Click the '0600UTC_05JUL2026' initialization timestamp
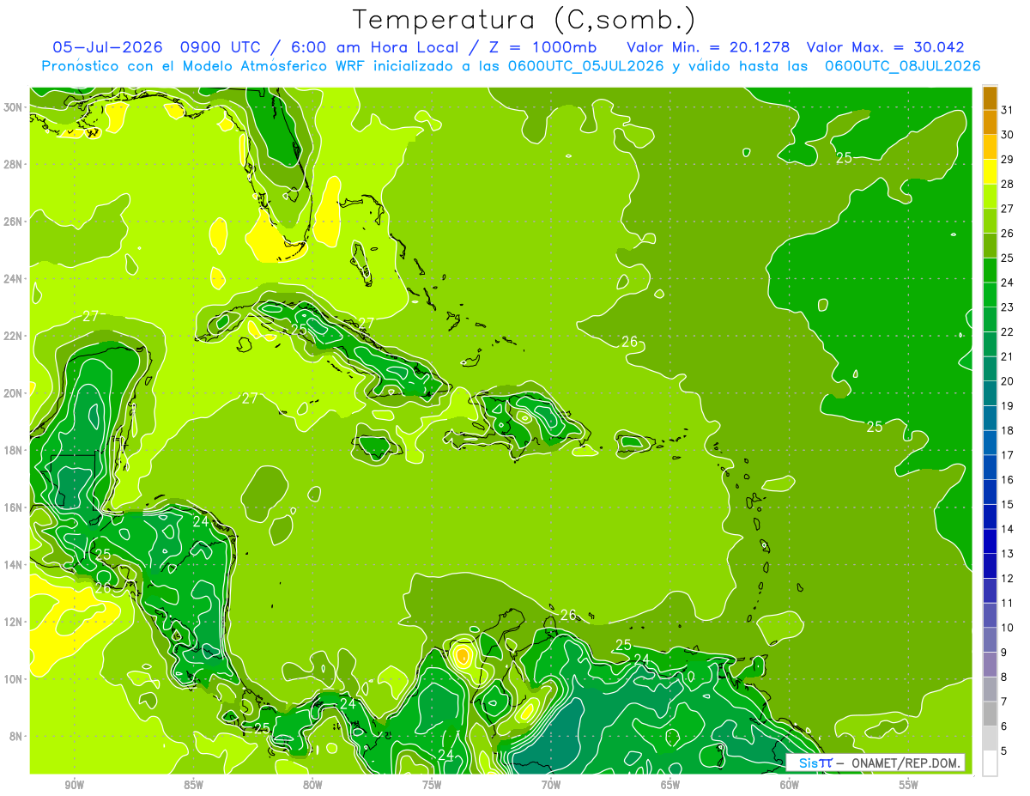Image resolution: width=1030 pixels, height=796 pixels. (585, 66)
